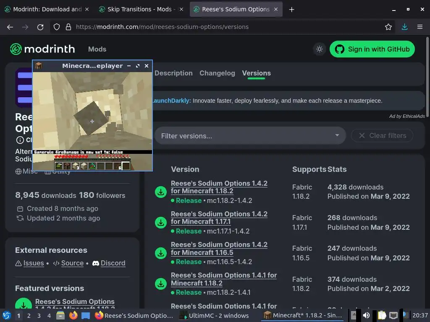
Task: Click the LaunchDarkly ad link
Action: click(x=171, y=101)
